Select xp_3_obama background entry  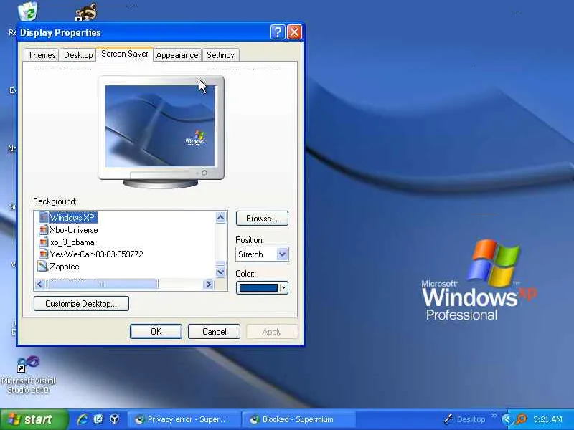[72, 242]
